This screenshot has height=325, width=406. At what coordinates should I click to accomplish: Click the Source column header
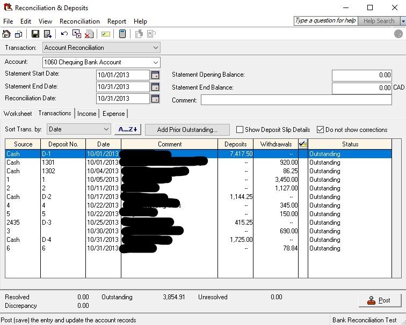(23, 144)
